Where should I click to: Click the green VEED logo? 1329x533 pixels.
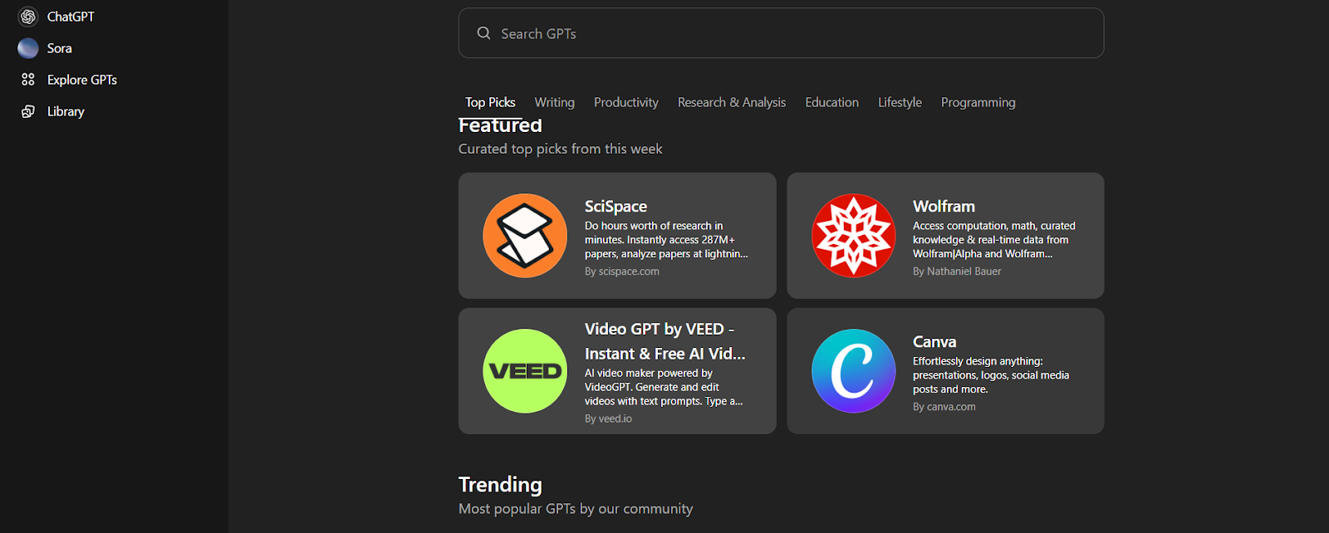[x=525, y=371]
